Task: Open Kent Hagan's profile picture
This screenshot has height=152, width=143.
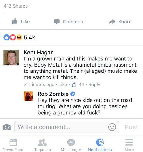Action: click(x=11, y=58)
